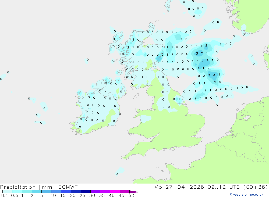Image resolution: width=269 pixels, height=197 pixels.
Task: Click the "[mm]" unit label
Action: pyautogui.click(x=47, y=187)
